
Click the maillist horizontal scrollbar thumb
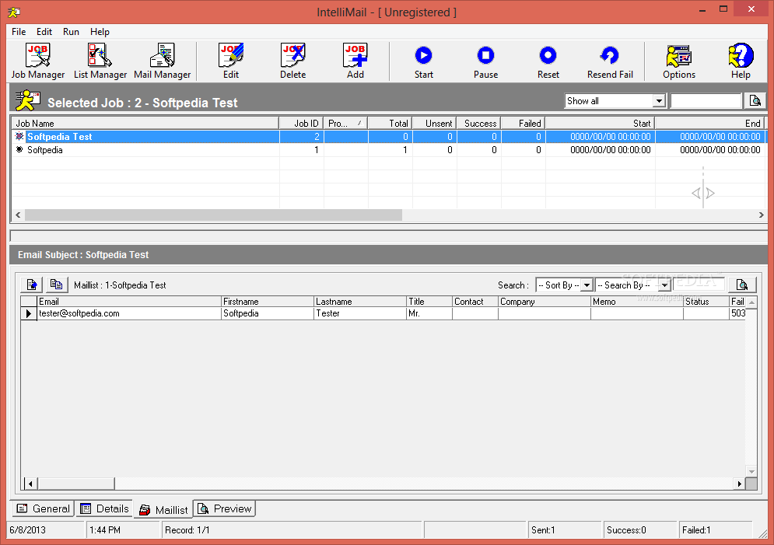coord(76,484)
